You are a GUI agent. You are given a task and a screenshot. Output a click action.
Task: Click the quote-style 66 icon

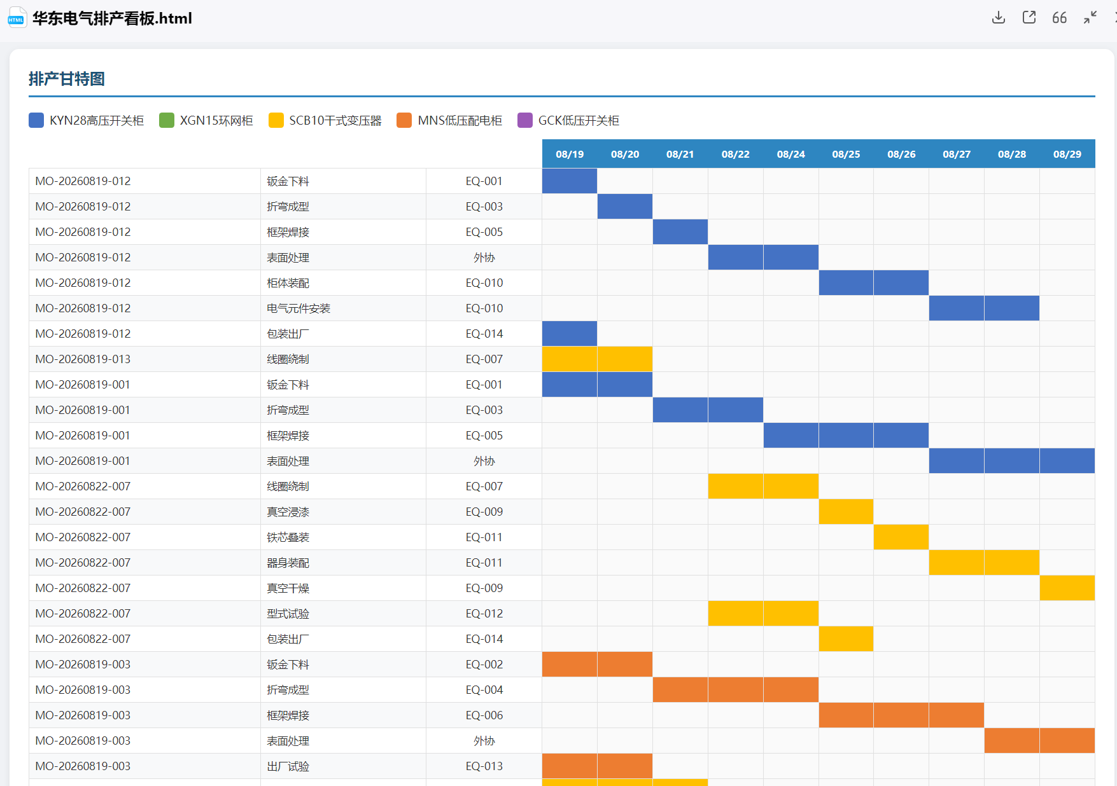(x=1060, y=18)
